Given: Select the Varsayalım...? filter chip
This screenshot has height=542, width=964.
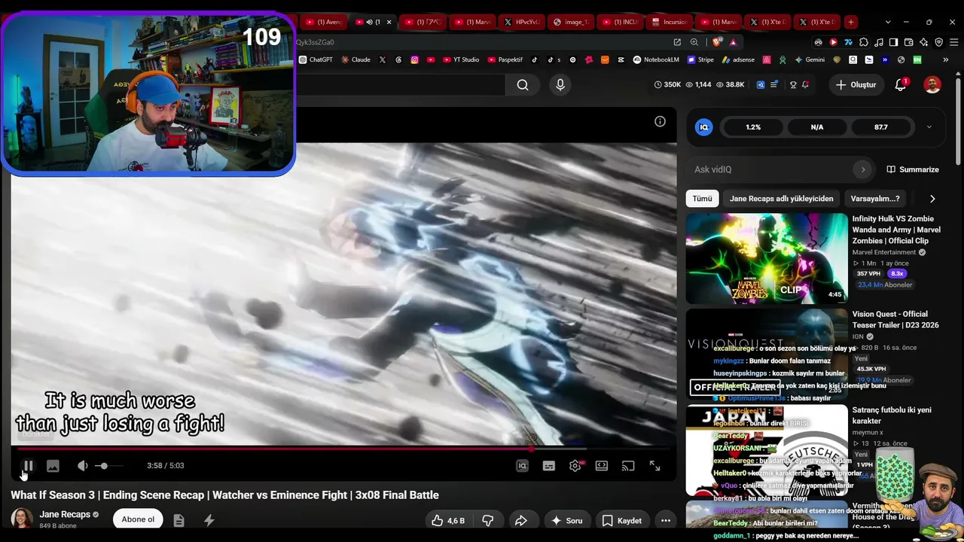Looking at the screenshot, I should click(x=875, y=199).
